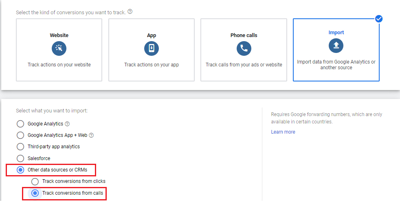Open help icon beside Google Analytics
The height and width of the screenshot is (211, 400).
[x=67, y=124]
